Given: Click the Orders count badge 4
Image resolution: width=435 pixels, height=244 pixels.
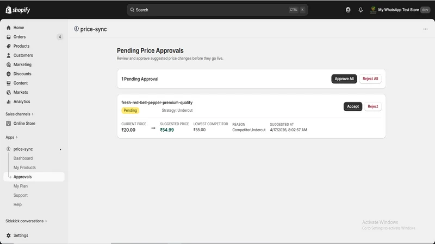Looking at the screenshot, I should (60, 37).
